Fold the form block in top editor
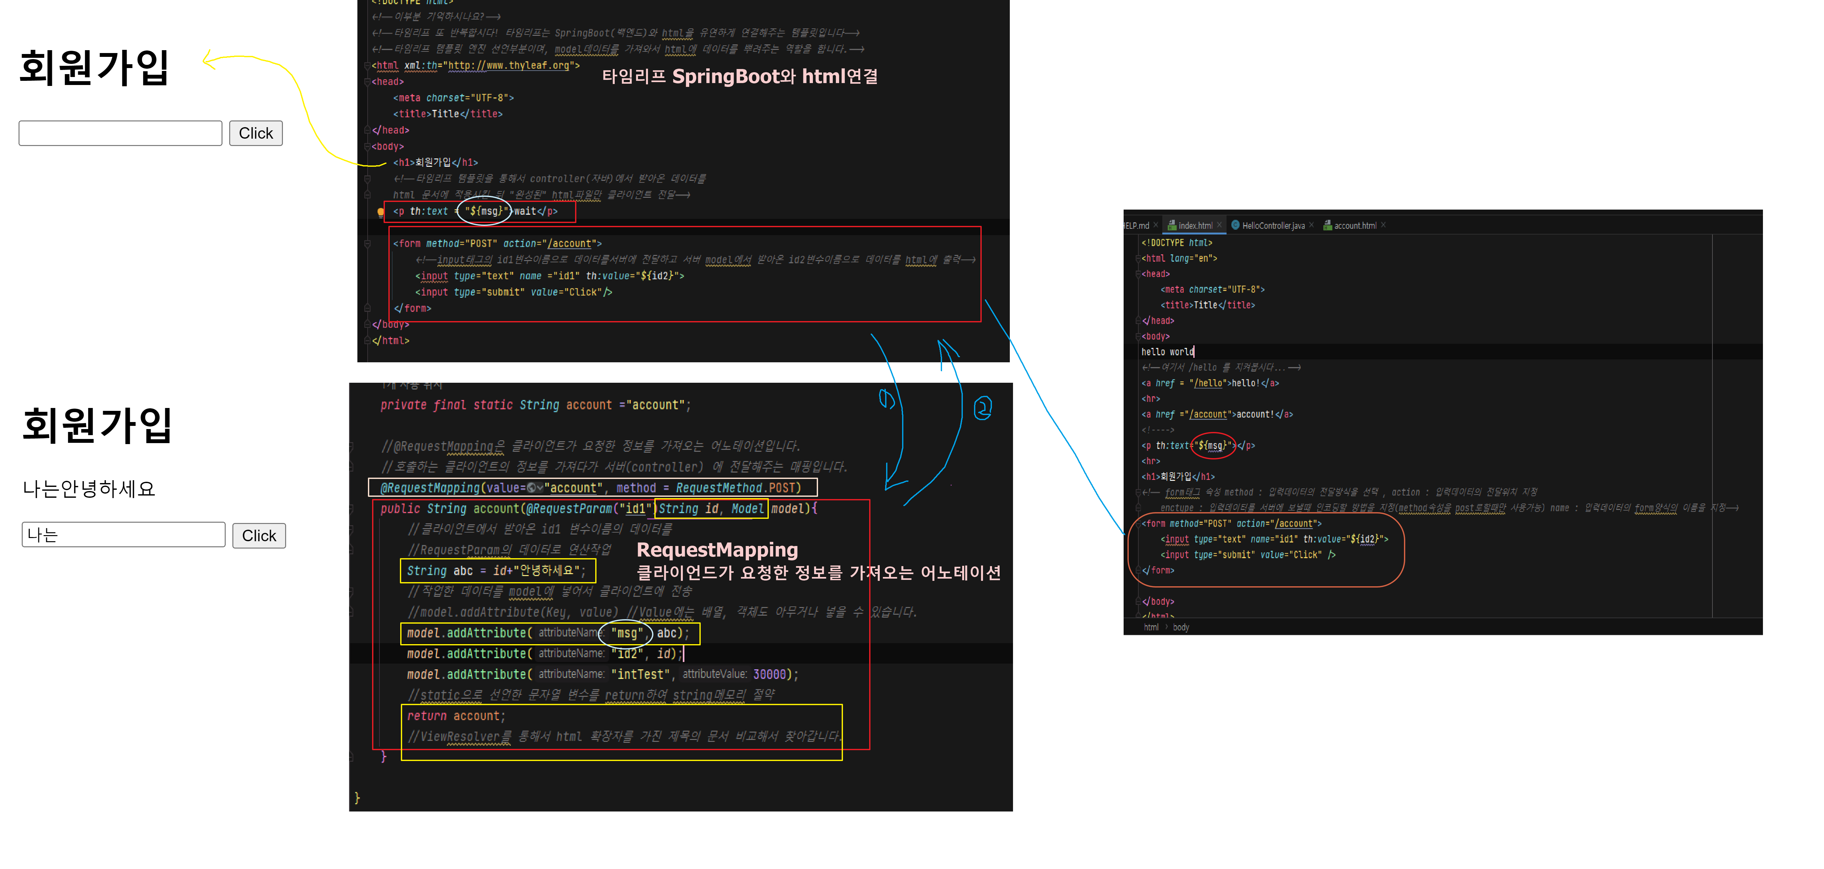The image size is (1824, 869). click(368, 243)
